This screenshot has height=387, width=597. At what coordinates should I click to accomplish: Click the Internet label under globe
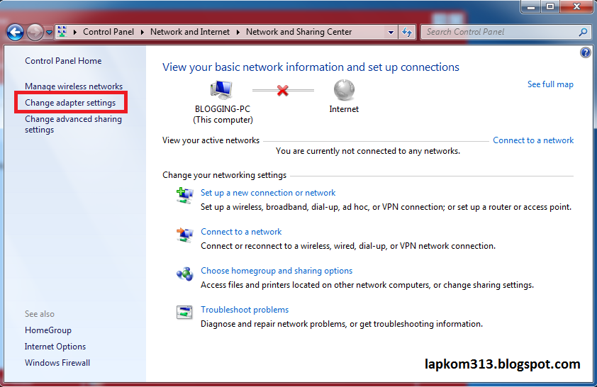[x=344, y=109]
